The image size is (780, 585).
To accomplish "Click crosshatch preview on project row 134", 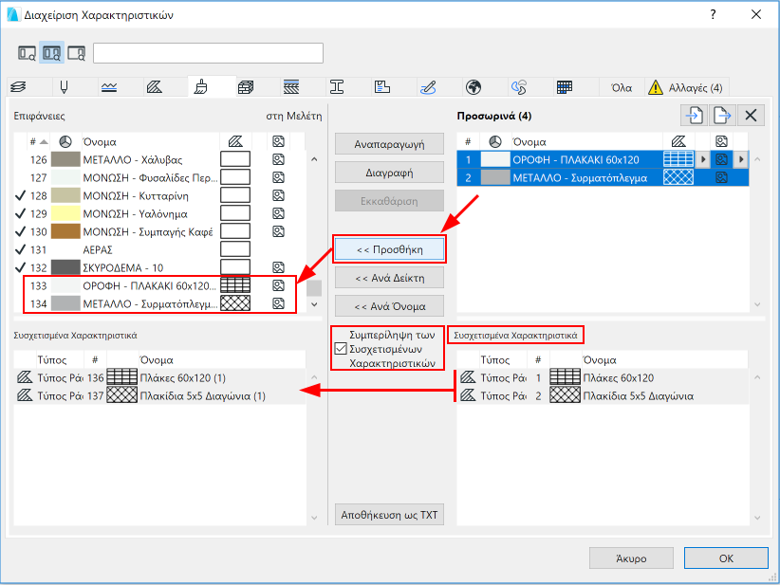I will [x=235, y=303].
